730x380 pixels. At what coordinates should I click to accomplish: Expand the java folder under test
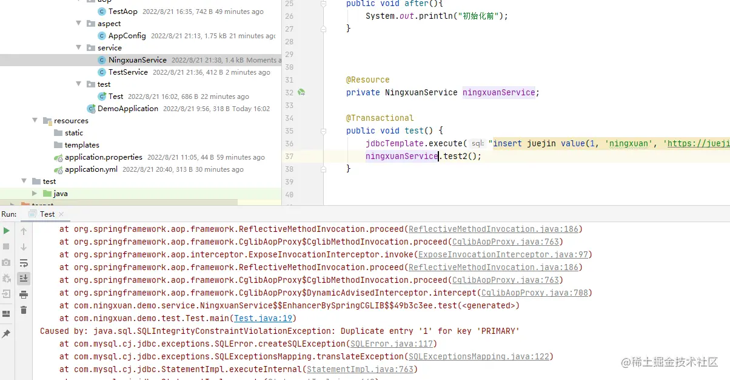point(35,193)
